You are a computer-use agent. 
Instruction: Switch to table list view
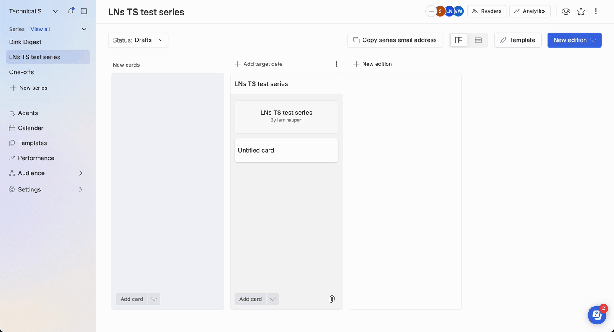click(478, 40)
